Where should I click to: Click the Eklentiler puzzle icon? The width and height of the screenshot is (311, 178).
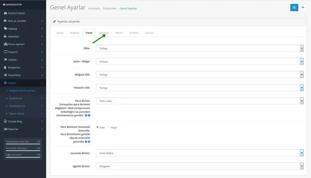5,36
